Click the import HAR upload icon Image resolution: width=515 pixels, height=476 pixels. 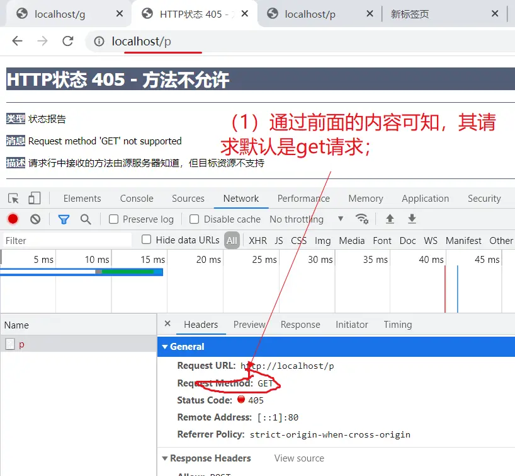[390, 219]
